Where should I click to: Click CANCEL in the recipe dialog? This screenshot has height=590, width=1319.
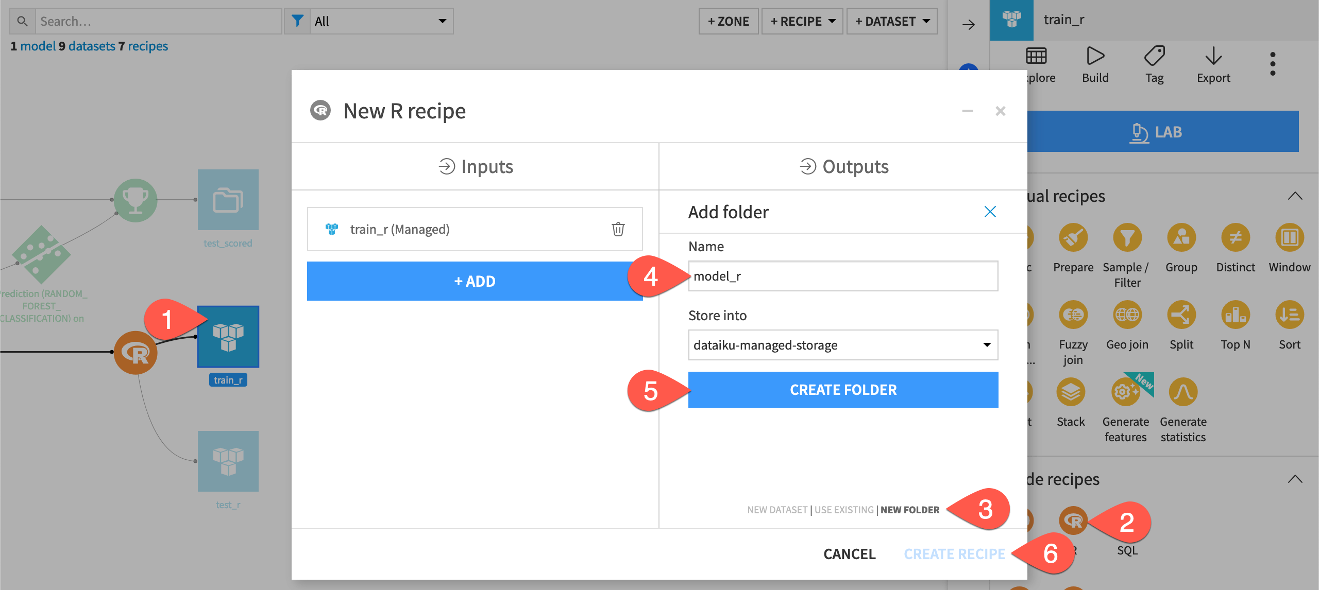pyautogui.click(x=849, y=554)
